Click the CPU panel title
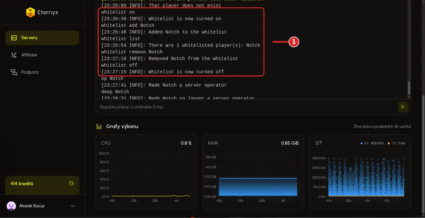The height and width of the screenshot is (218, 425). pyautogui.click(x=106, y=143)
